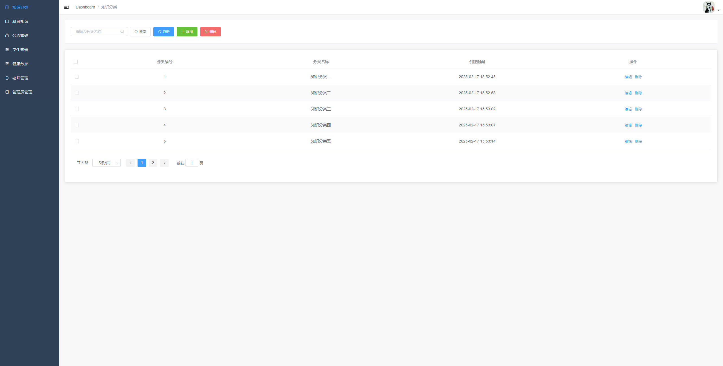Check the row checkbox for 知识分类四
Viewport: 723px width, 366px height.
(77, 125)
